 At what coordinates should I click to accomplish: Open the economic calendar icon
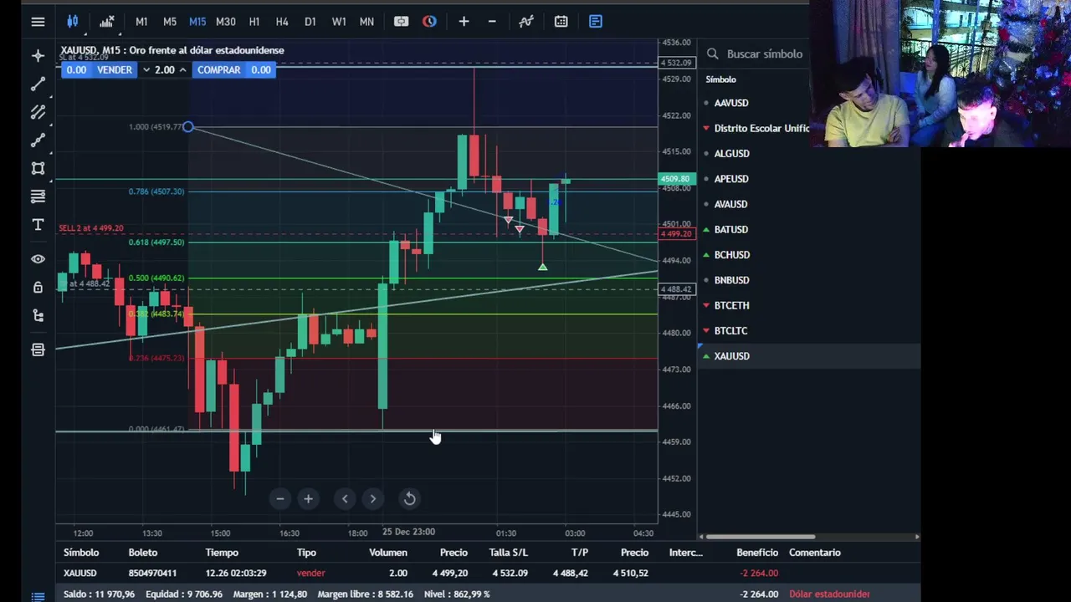(561, 22)
